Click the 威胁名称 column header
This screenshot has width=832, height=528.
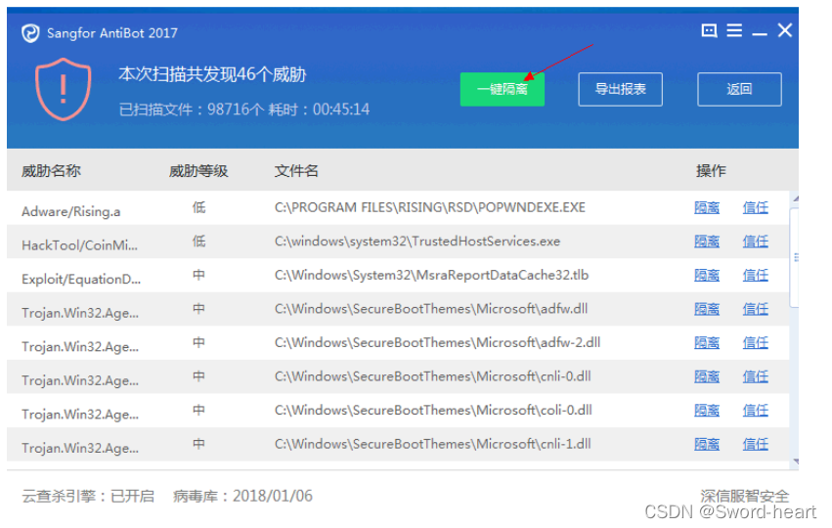(51, 171)
